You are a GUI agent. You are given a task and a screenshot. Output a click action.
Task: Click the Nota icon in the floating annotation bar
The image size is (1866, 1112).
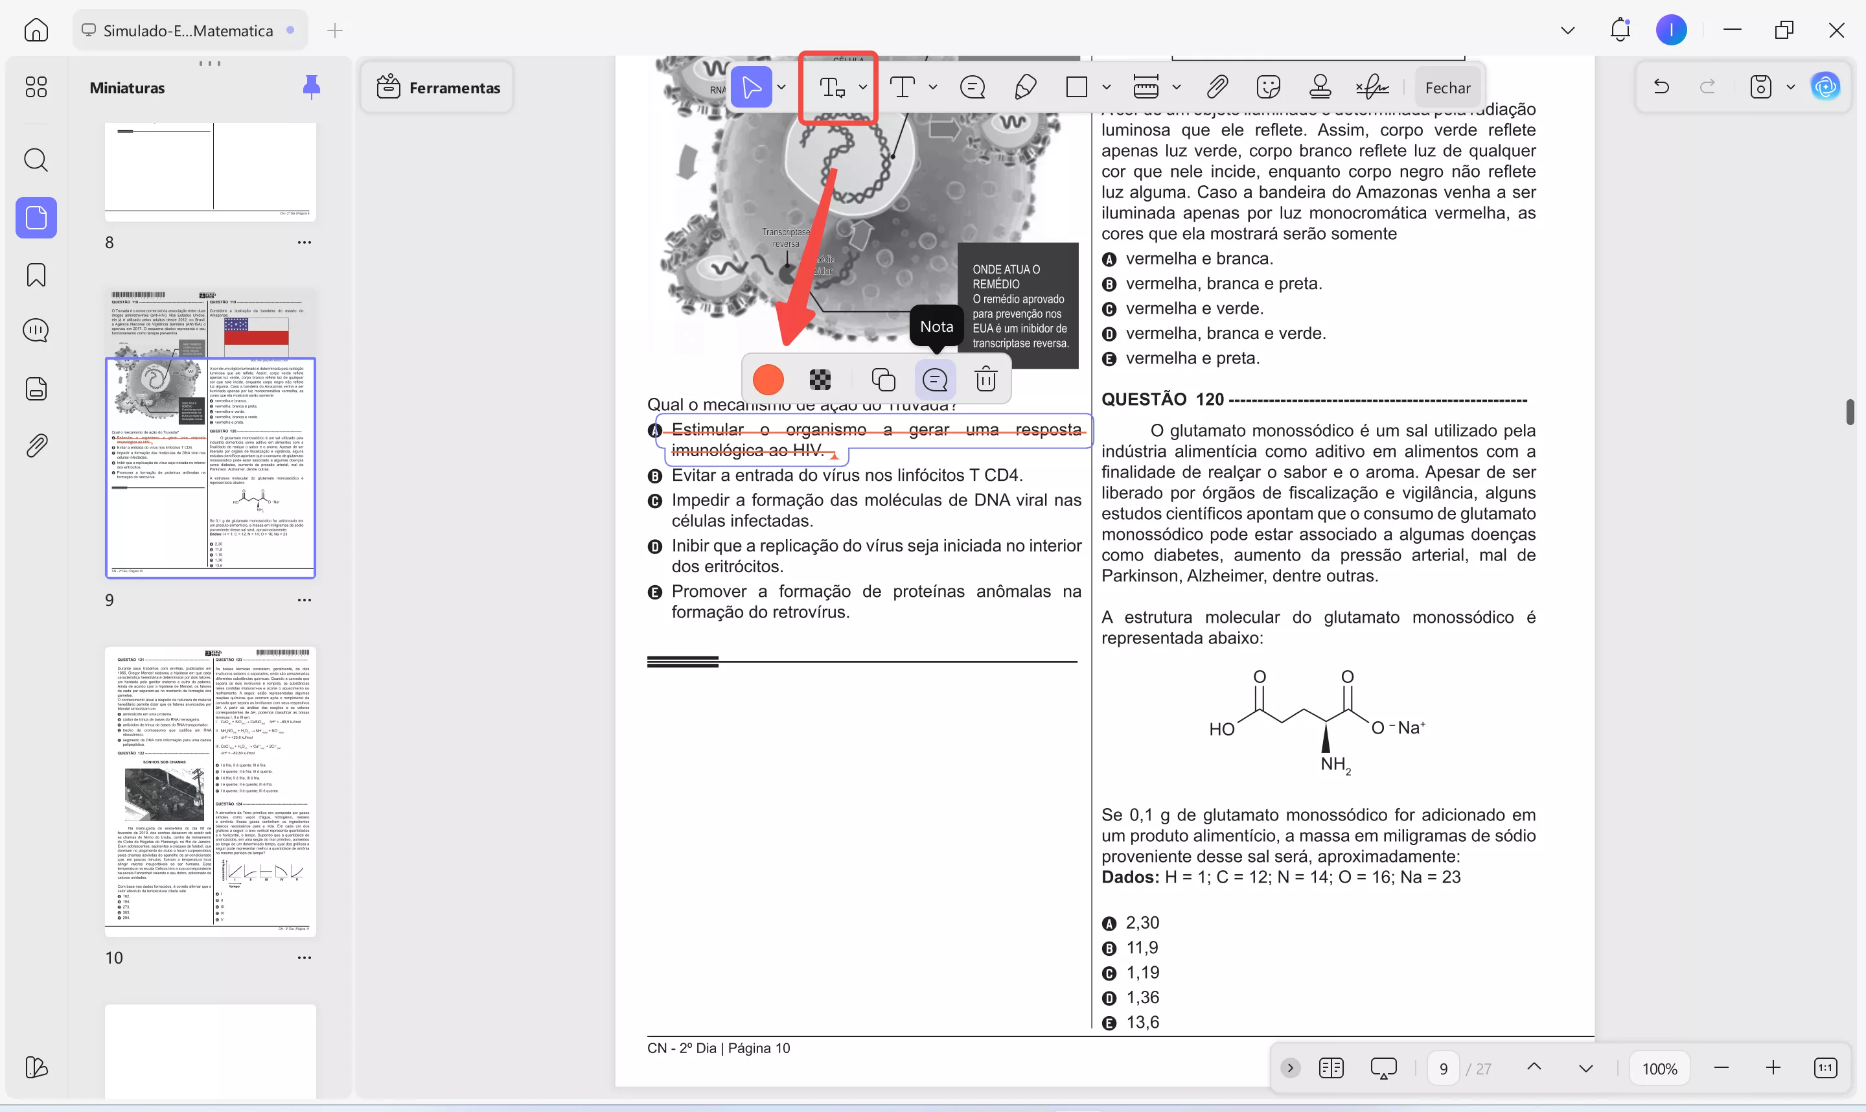[934, 380]
